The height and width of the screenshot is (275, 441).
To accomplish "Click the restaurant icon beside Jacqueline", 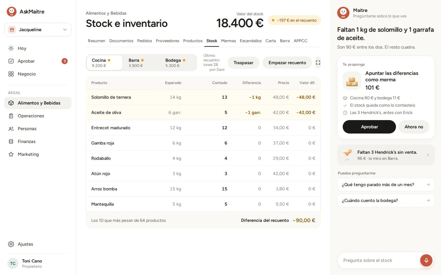I will pyautogui.click(x=12, y=30).
